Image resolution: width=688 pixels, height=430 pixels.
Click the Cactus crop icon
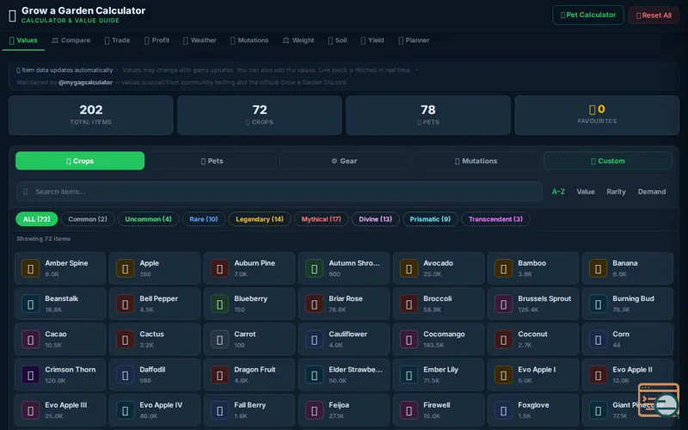click(125, 340)
